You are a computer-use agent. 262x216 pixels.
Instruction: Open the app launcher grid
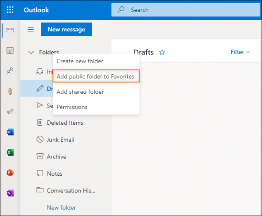(10, 10)
